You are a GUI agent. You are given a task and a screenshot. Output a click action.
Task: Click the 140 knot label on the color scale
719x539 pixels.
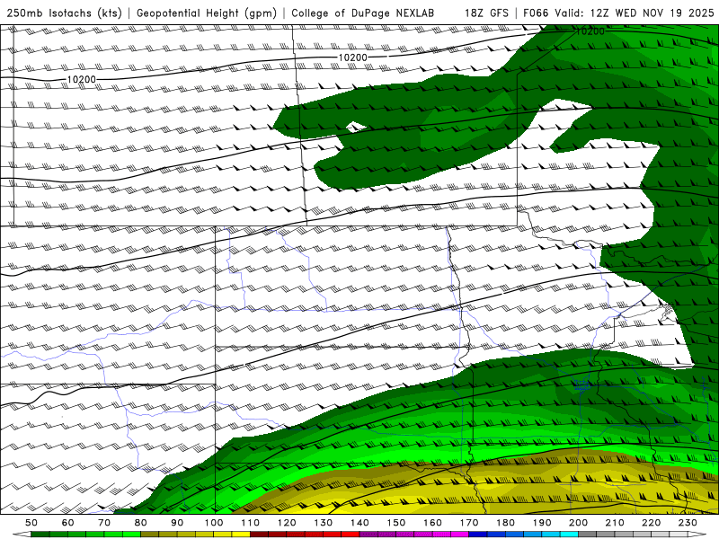pos(359,523)
